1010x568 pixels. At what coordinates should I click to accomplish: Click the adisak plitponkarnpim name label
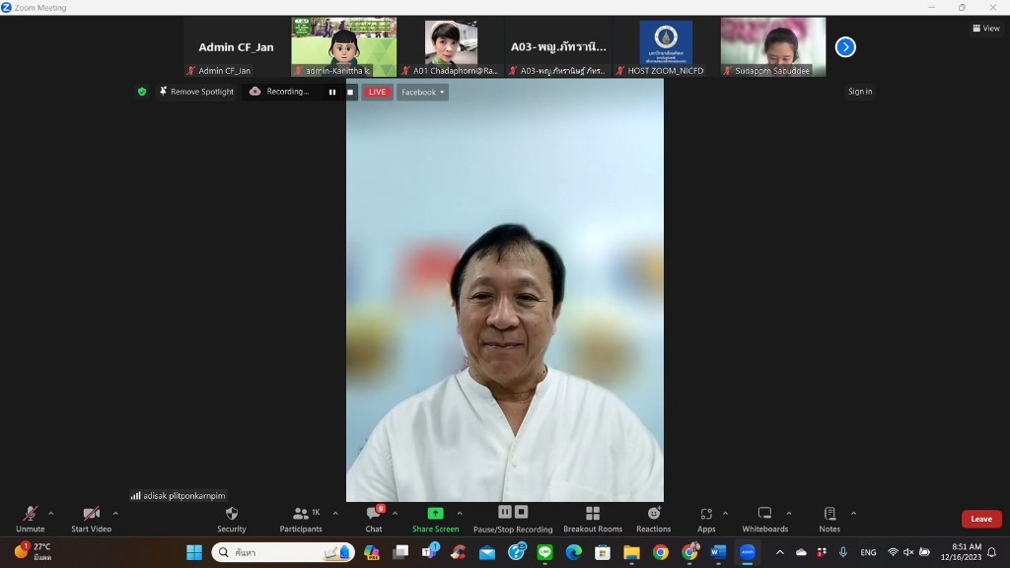(179, 495)
